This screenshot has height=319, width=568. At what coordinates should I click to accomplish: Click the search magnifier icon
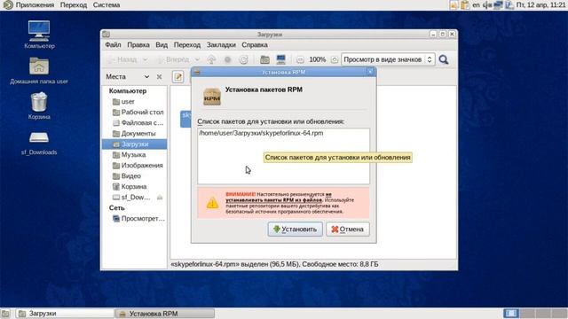coord(444,59)
